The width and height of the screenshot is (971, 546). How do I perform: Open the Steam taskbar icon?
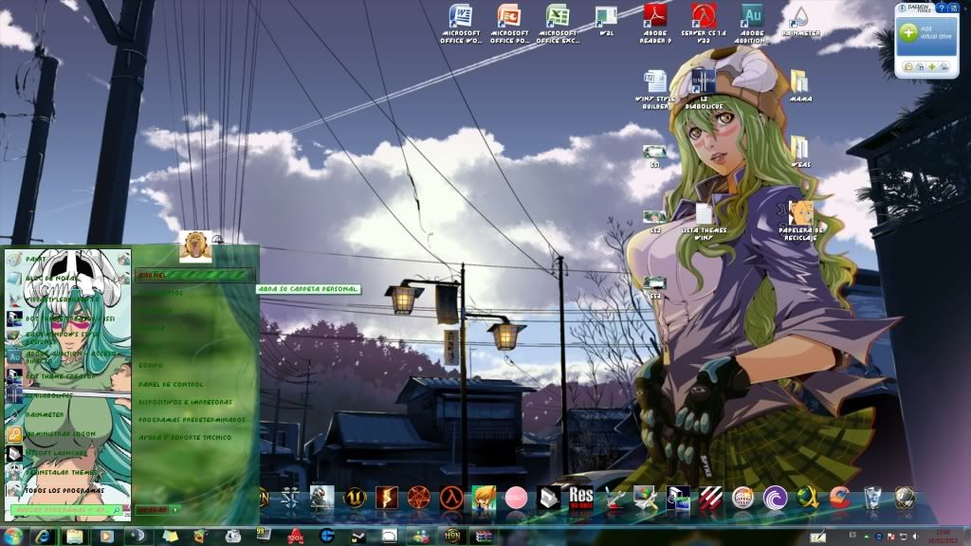point(357,537)
